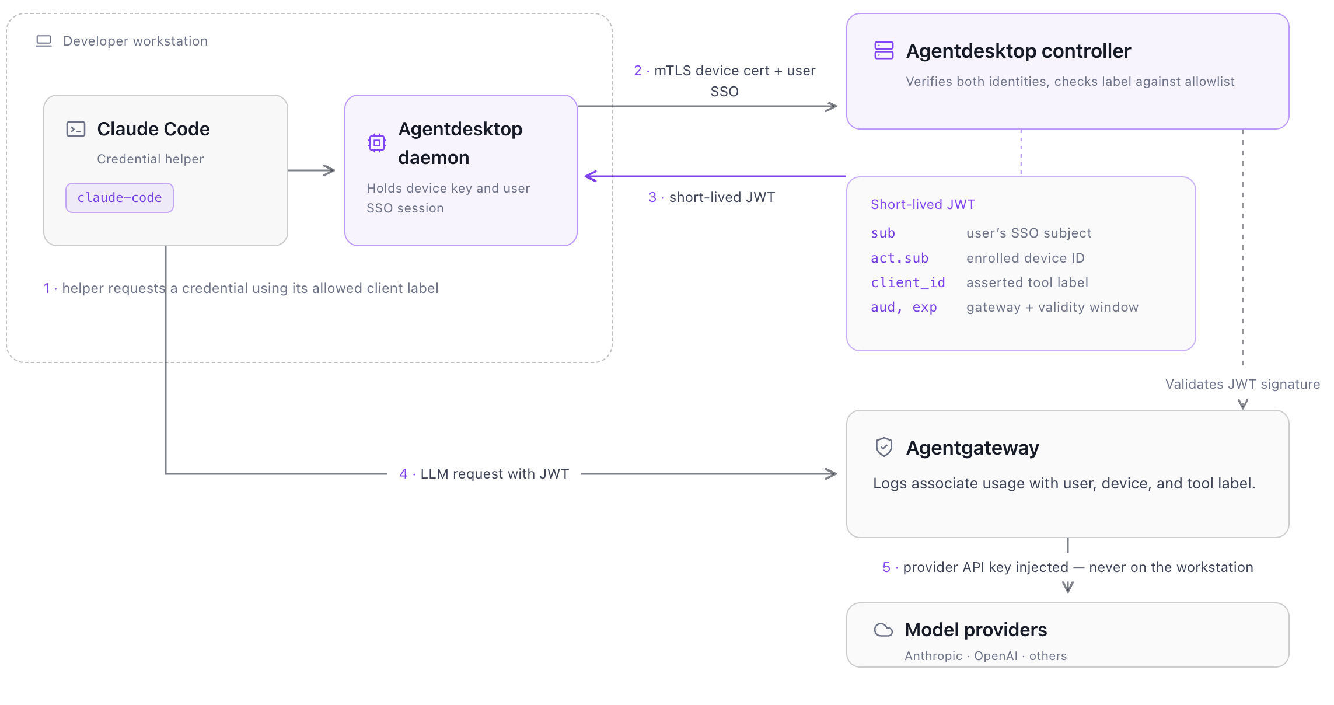Screen dimensions: 1334x705
Task: Select the act.sub claim name
Action: click(x=900, y=258)
